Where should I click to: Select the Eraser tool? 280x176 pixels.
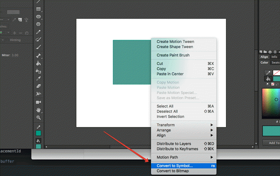tap(38, 86)
